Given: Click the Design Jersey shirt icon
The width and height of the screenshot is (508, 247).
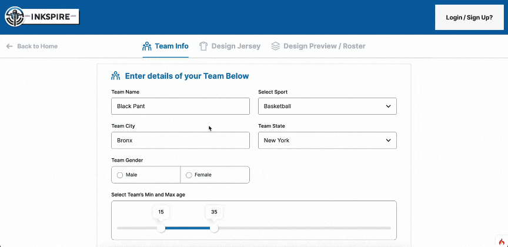Looking at the screenshot, I should 203,46.
